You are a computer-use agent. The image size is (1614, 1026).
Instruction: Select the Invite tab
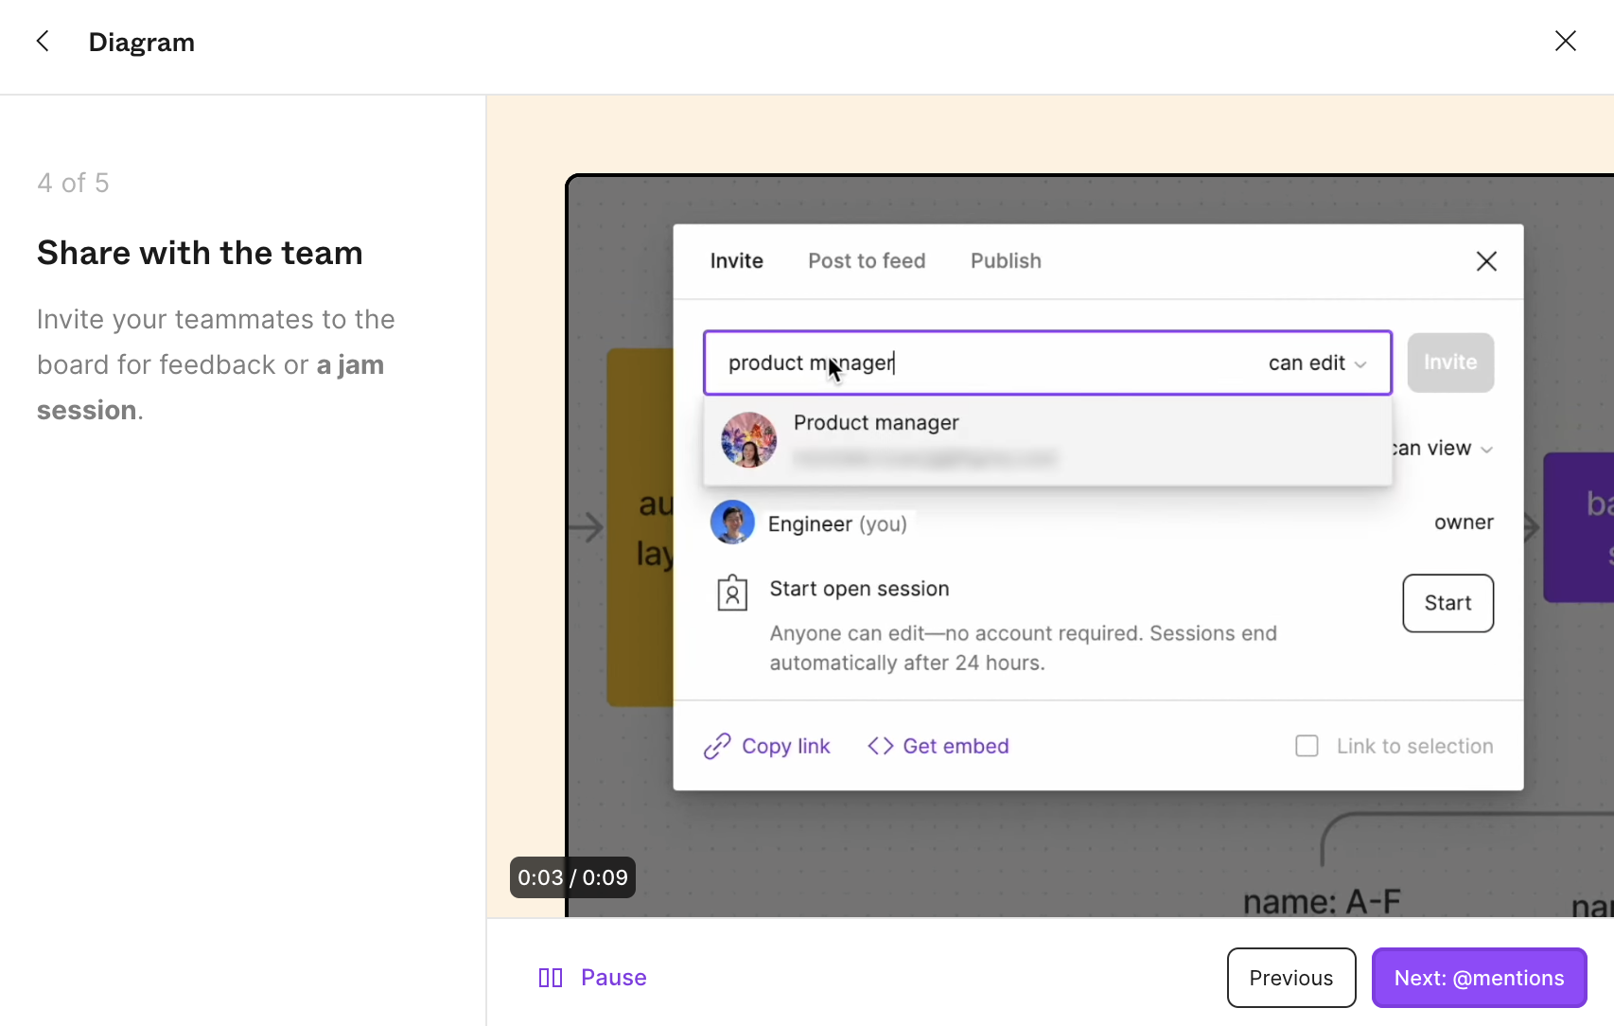coord(736,261)
